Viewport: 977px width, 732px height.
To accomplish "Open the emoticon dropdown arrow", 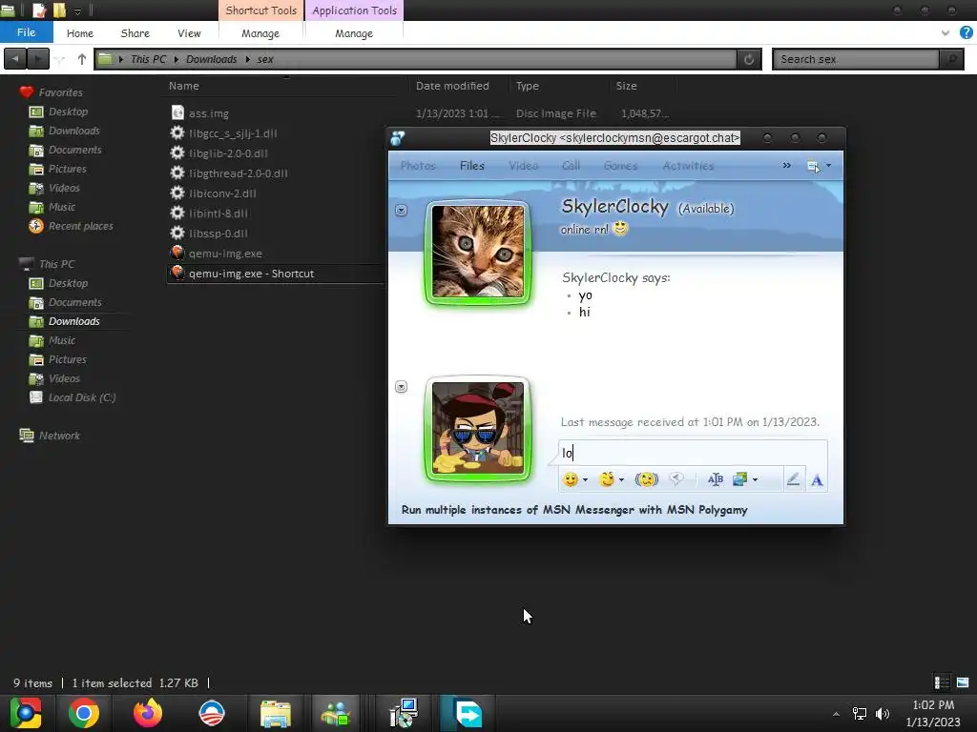I will click(x=585, y=480).
